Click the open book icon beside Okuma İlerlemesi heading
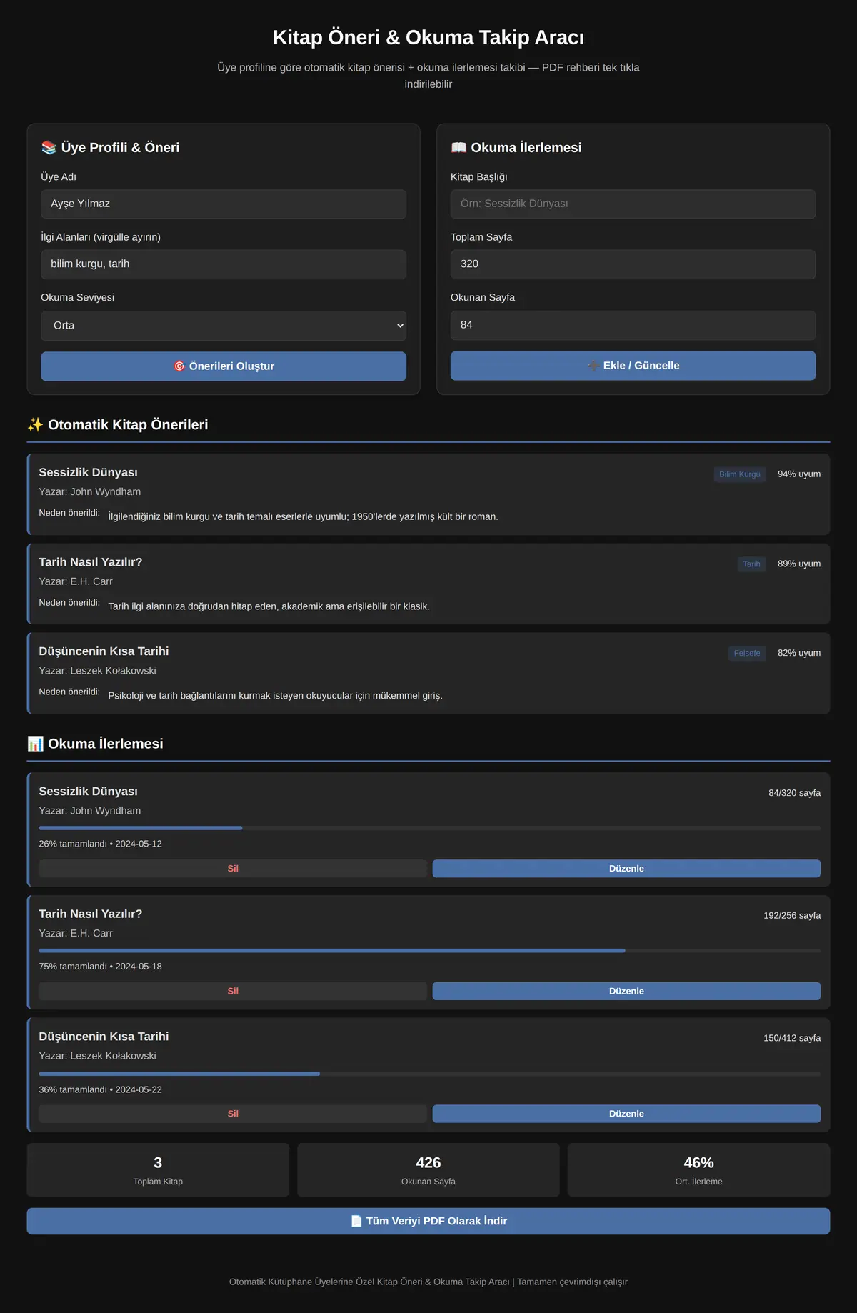The width and height of the screenshot is (857, 1313). [x=458, y=148]
